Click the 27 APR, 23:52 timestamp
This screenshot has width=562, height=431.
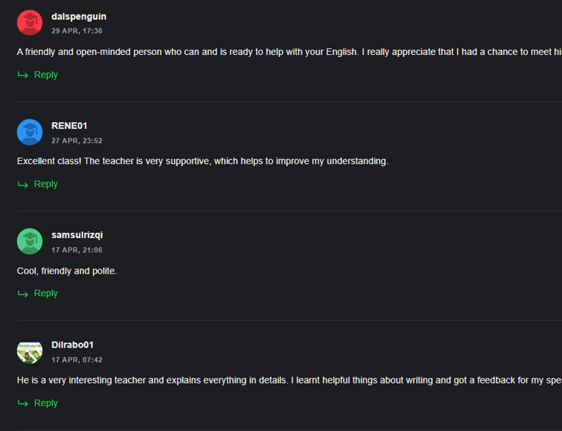[x=77, y=140]
